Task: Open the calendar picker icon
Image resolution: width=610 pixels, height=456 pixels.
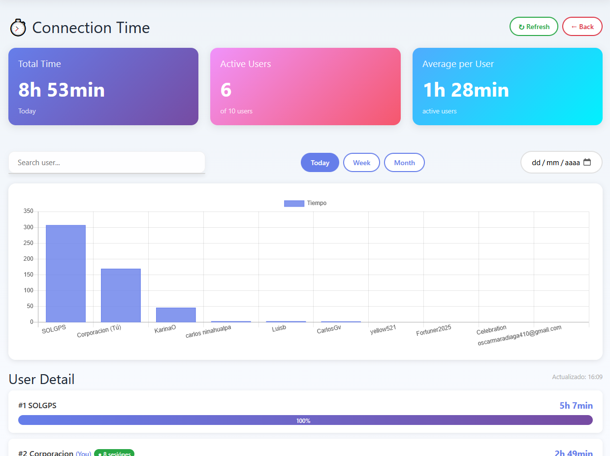Action: [587, 162]
